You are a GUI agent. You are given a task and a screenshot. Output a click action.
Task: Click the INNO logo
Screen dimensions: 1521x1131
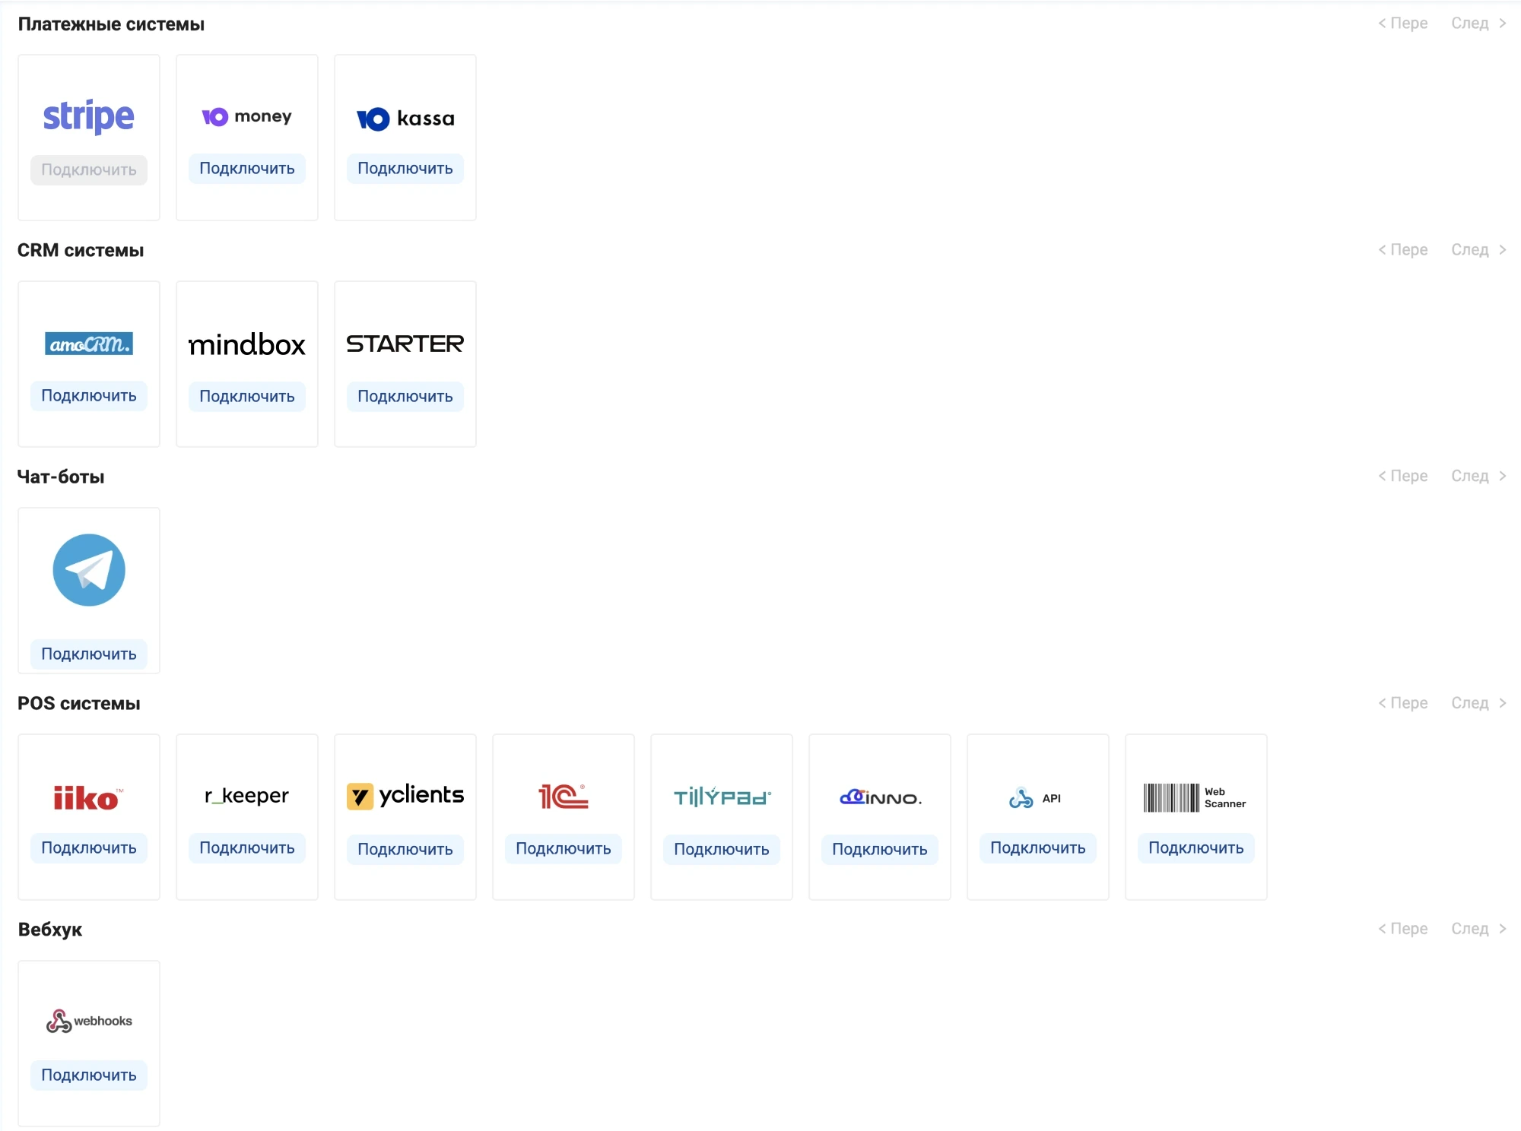click(x=880, y=797)
